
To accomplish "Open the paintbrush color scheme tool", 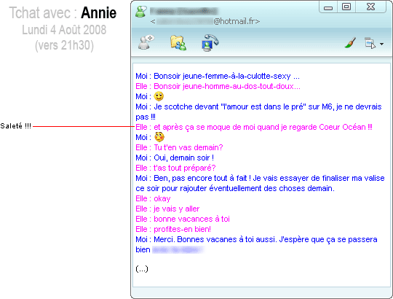I will coord(350,43).
